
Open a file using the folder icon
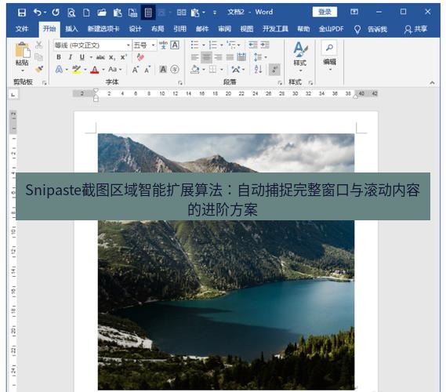pos(102,13)
